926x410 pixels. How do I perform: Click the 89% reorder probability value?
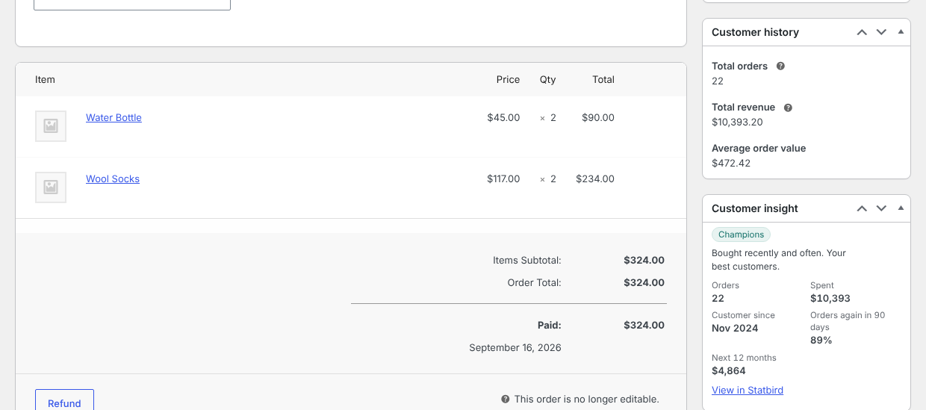pyautogui.click(x=821, y=341)
